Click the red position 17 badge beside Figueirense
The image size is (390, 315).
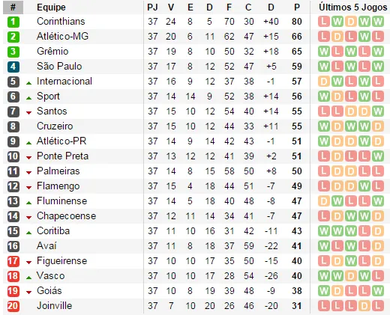pyautogui.click(x=13, y=261)
